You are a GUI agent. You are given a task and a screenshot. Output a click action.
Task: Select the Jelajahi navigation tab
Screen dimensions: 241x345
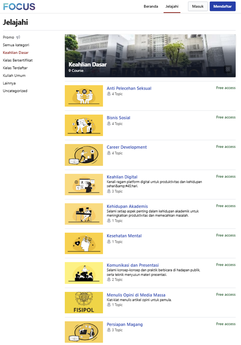coord(172,6)
